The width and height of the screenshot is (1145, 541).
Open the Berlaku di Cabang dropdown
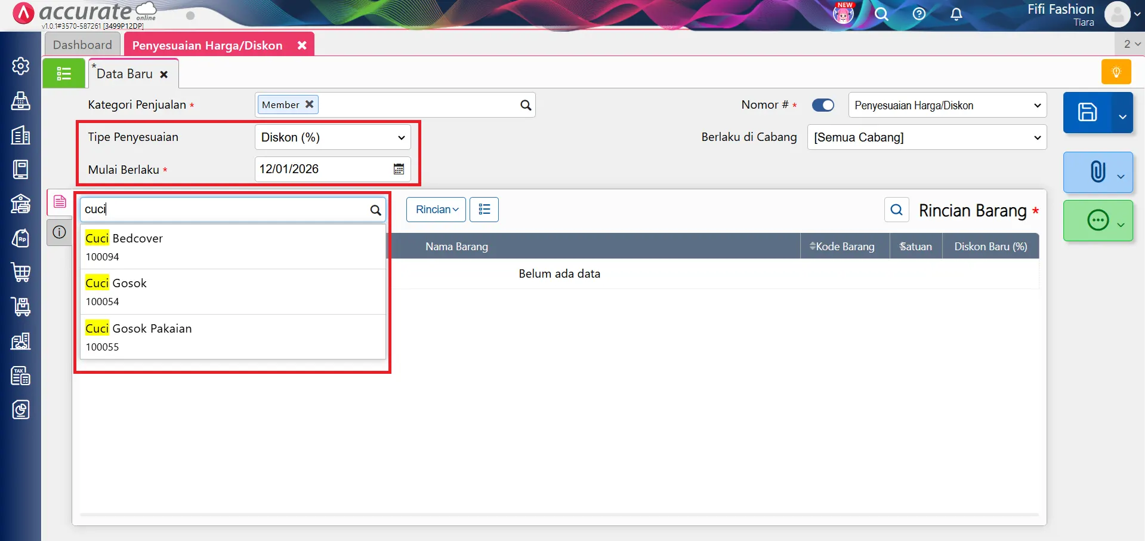(x=926, y=137)
